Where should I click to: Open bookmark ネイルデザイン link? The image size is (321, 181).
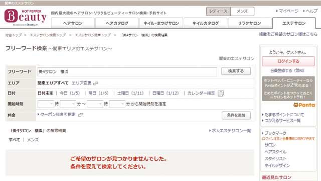pyautogui.click(x=277, y=165)
